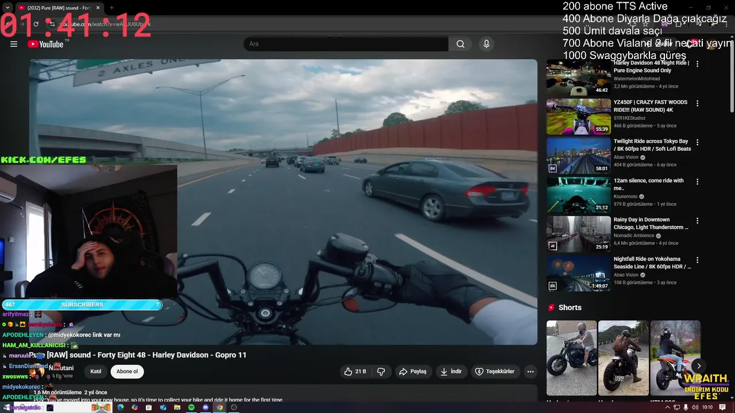Show hidden system tray icons
The height and width of the screenshot is (413, 735).
pyautogui.click(x=667, y=407)
